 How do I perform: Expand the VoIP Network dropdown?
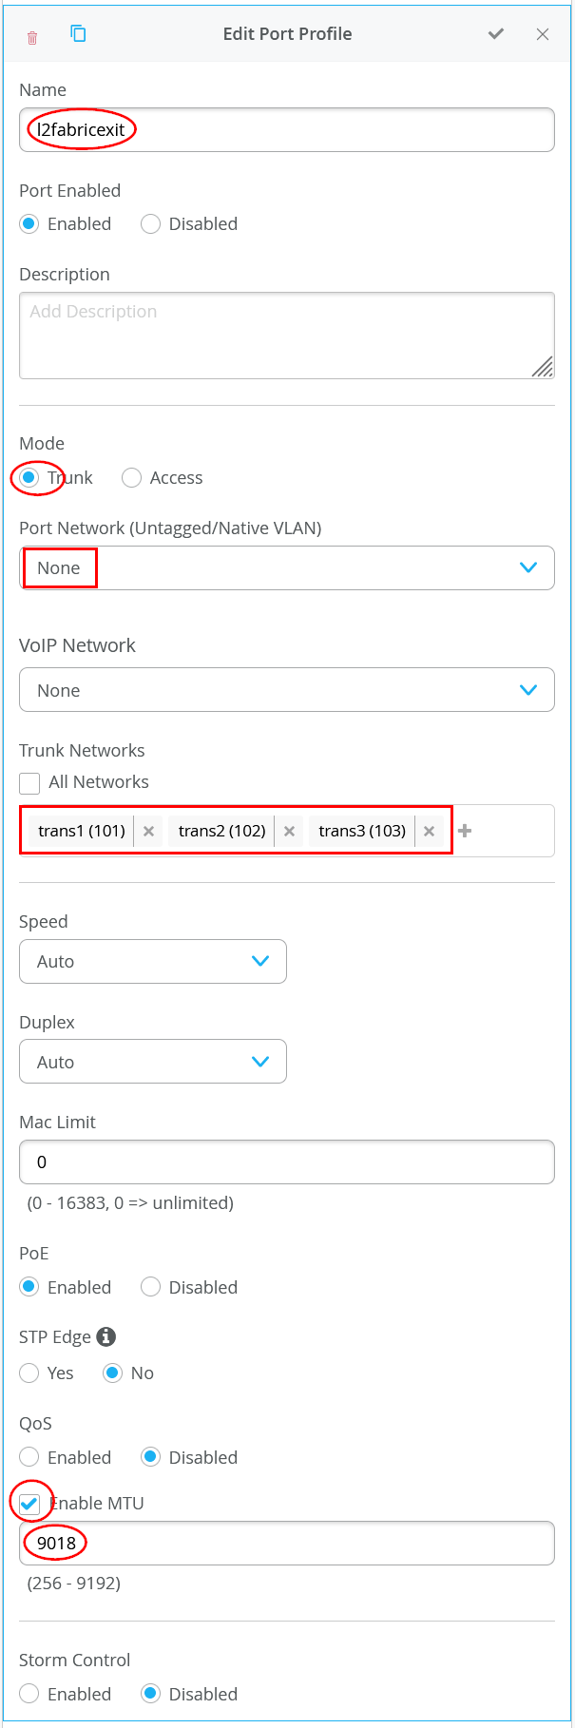click(286, 690)
